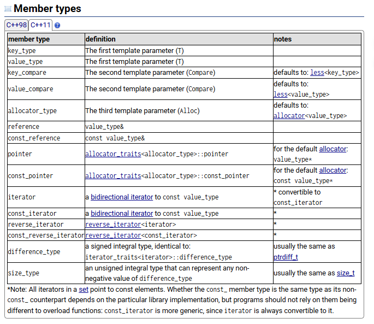
Task: Open reverse_iterator link in const_reverse_iterator row
Action: 114,235
